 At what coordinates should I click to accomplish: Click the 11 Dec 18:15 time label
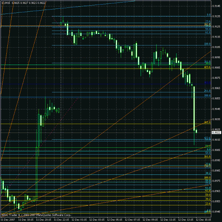tap(26, 220)
